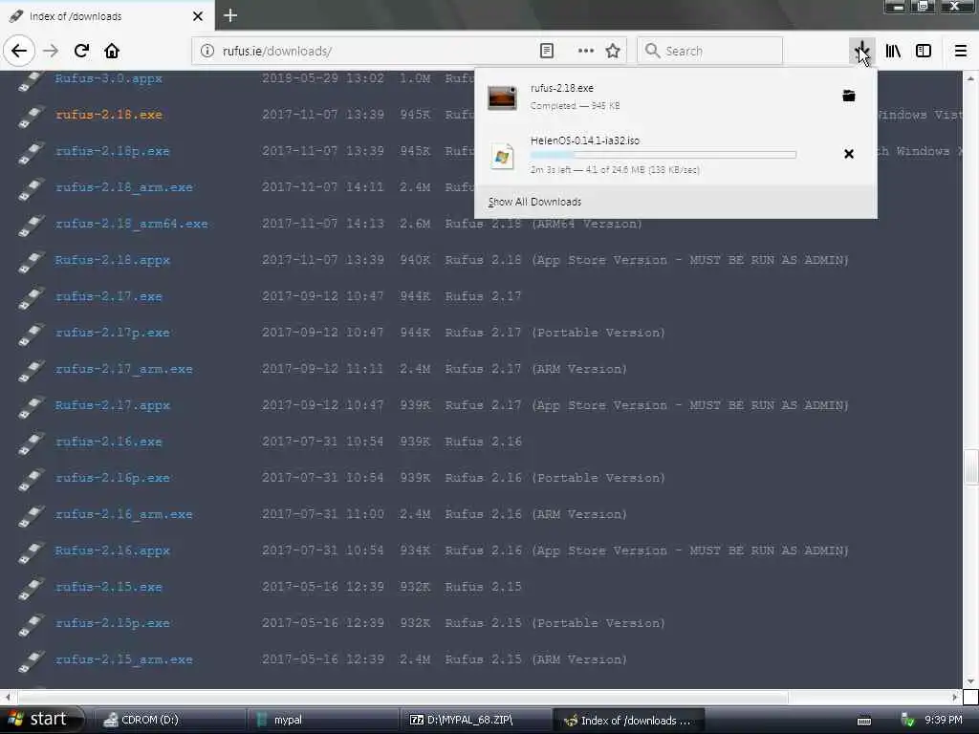Image resolution: width=979 pixels, height=734 pixels.
Task: Open a new tab with plus button
Action: coord(230,15)
